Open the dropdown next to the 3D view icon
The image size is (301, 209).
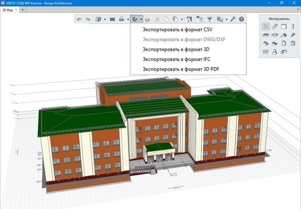pyautogui.click(x=105, y=19)
